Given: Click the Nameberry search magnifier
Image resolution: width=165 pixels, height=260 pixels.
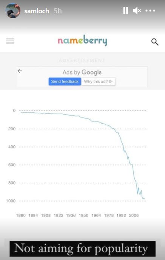Looking at the screenshot, I should (155, 42).
